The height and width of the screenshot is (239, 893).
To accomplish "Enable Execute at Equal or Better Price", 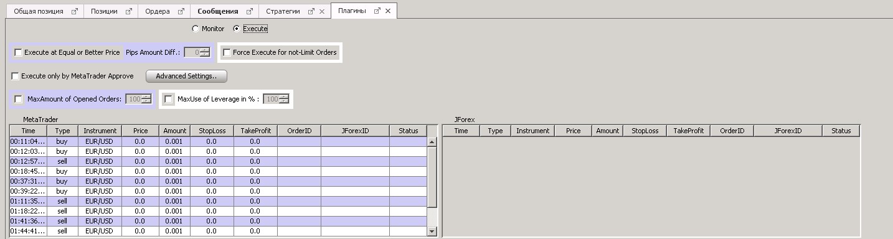I will [x=18, y=52].
